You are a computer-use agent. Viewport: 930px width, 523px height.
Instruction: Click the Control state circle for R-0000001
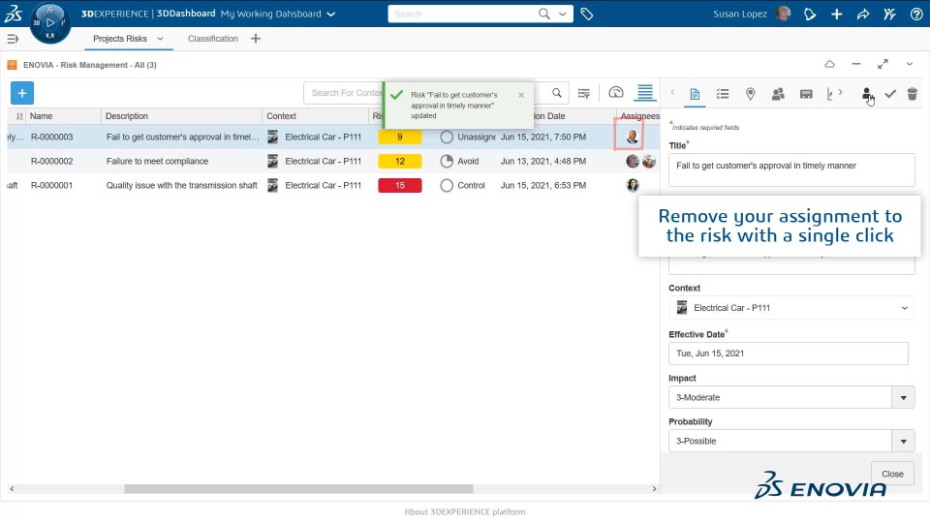click(447, 186)
